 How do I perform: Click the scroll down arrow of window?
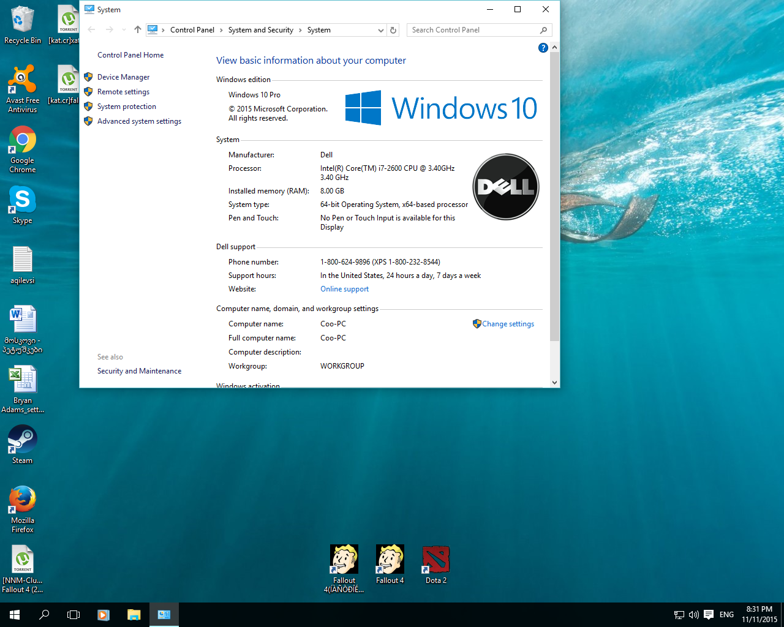pos(554,383)
